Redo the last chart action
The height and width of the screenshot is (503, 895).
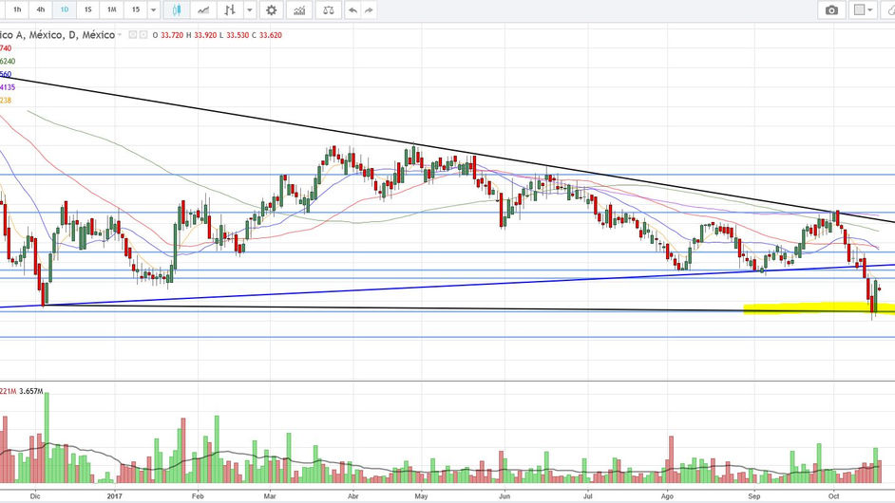tap(369, 10)
